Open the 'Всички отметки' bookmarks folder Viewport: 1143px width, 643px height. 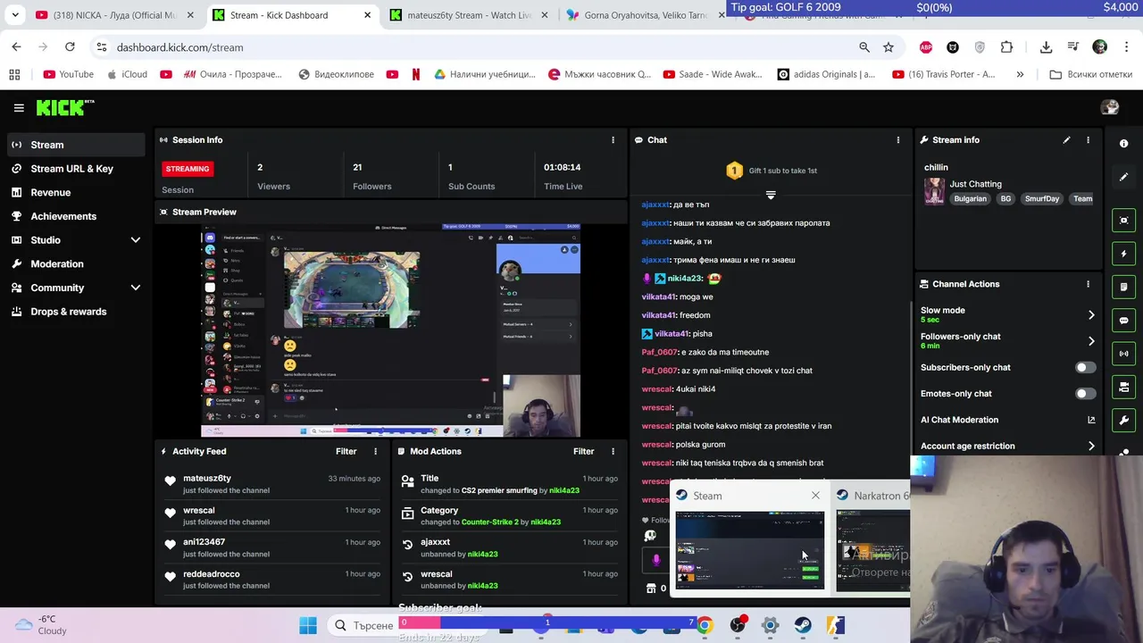[1091, 74]
